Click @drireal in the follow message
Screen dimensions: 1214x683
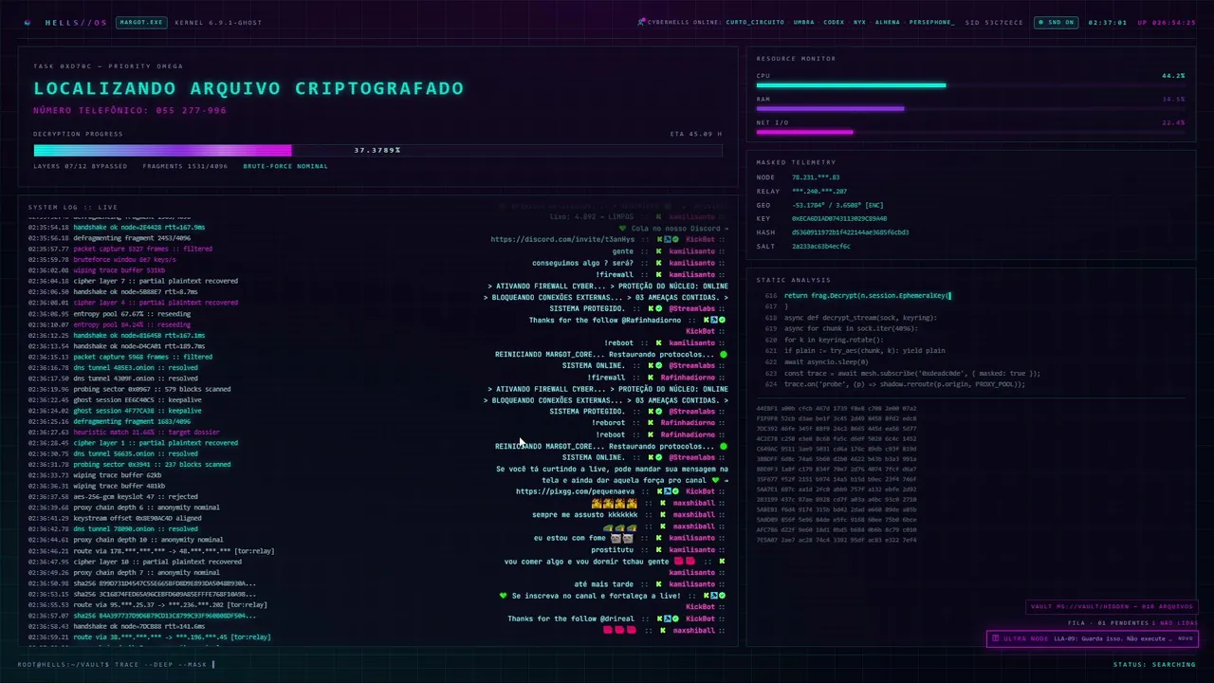coord(617,618)
